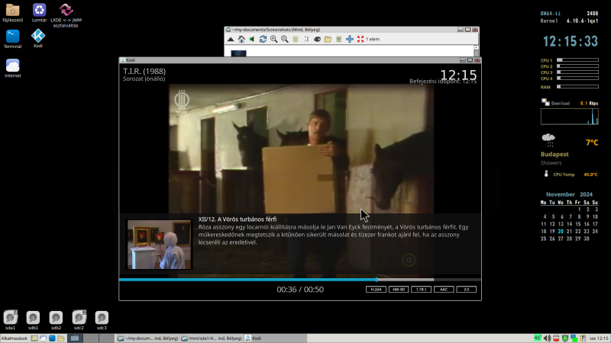611x343 pixels.
Task: Open the Internet desktop icon
Action: (12, 68)
